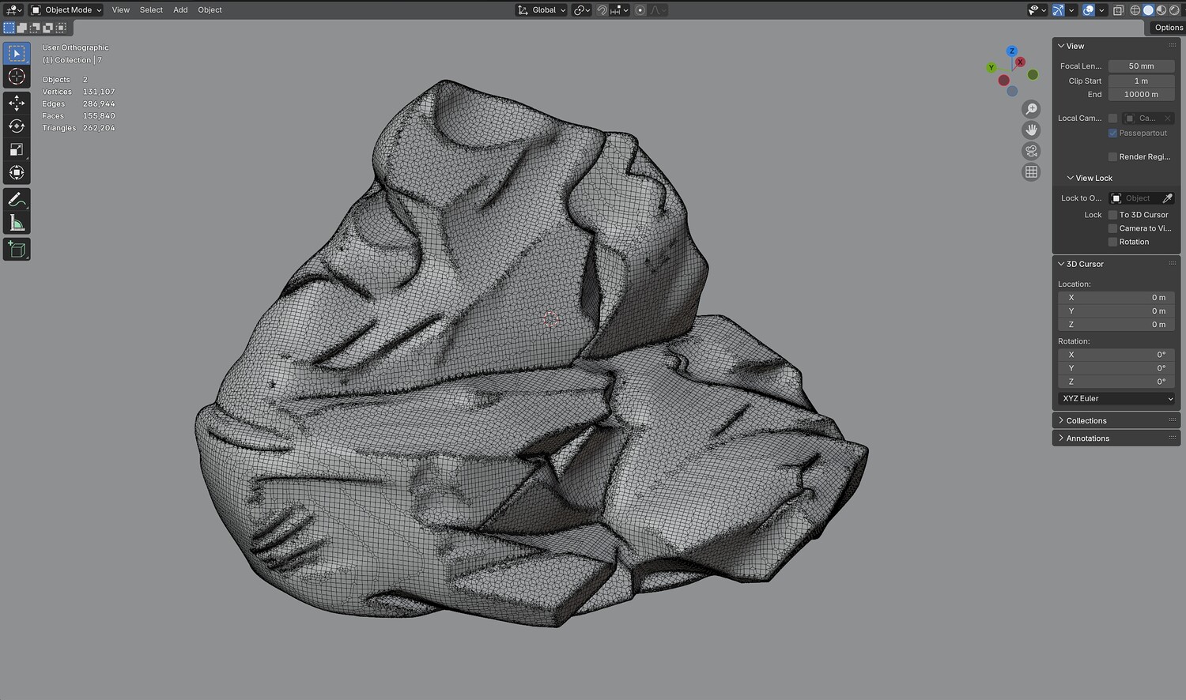This screenshot has height=700, width=1186.
Task: Switch orthographic/perspective with the grid button
Action: pos(1031,171)
